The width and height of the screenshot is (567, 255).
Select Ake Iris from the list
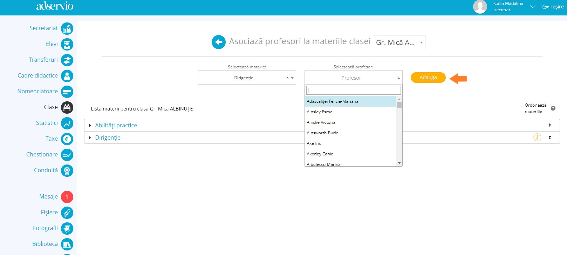(x=351, y=143)
